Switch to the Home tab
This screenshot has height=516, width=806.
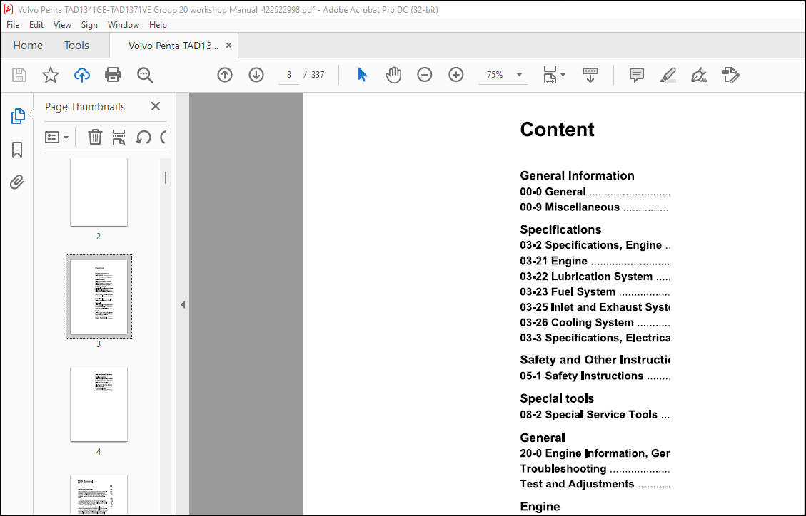28,46
